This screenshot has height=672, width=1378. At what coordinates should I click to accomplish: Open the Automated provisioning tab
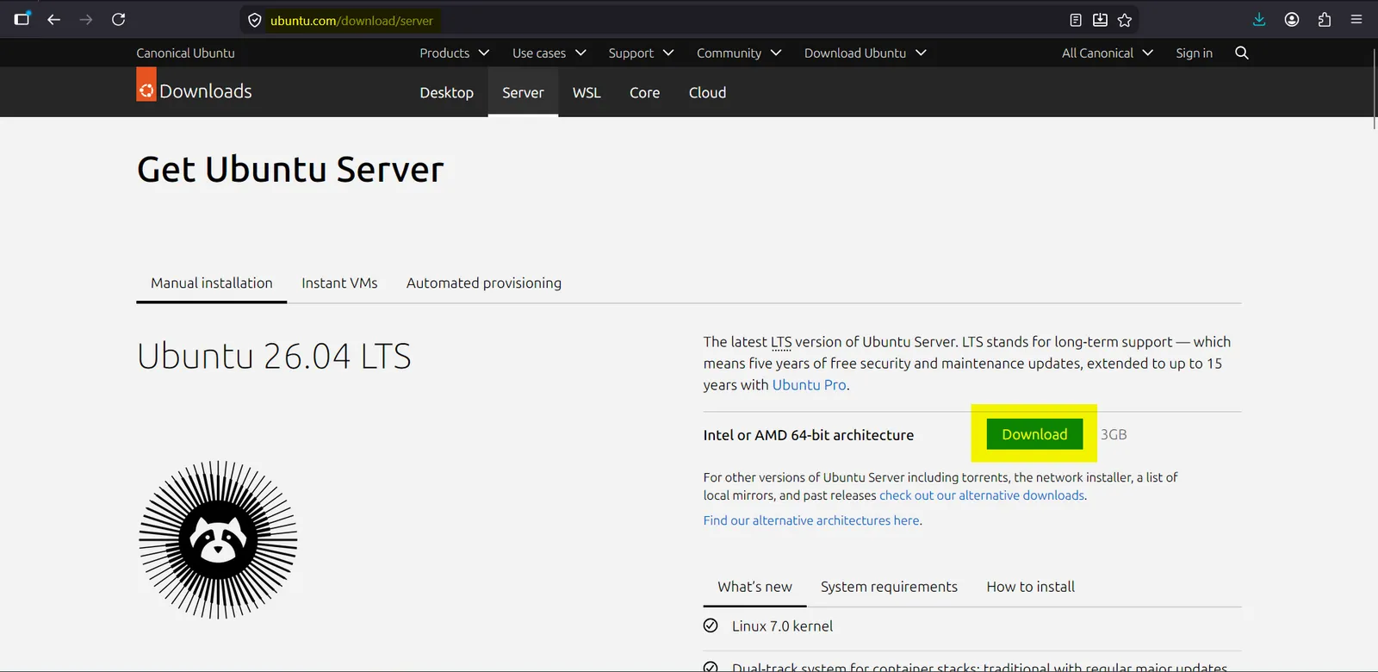click(x=484, y=283)
